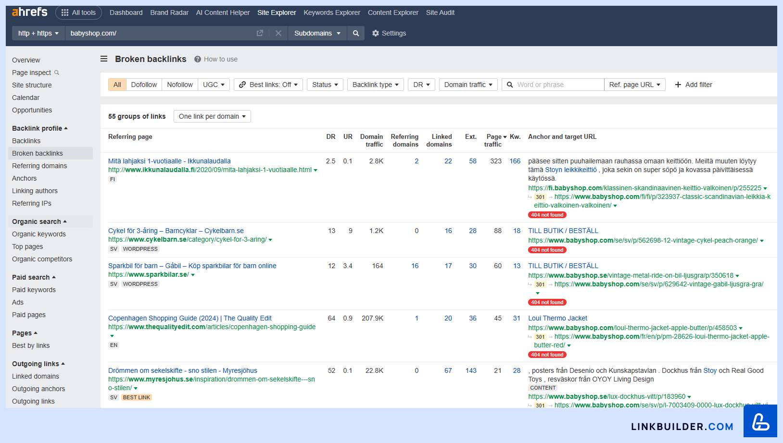Open Referring domains in sidebar
The height and width of the screenshot is (443, 783).
pyautogui.click(x=39, y=166)
